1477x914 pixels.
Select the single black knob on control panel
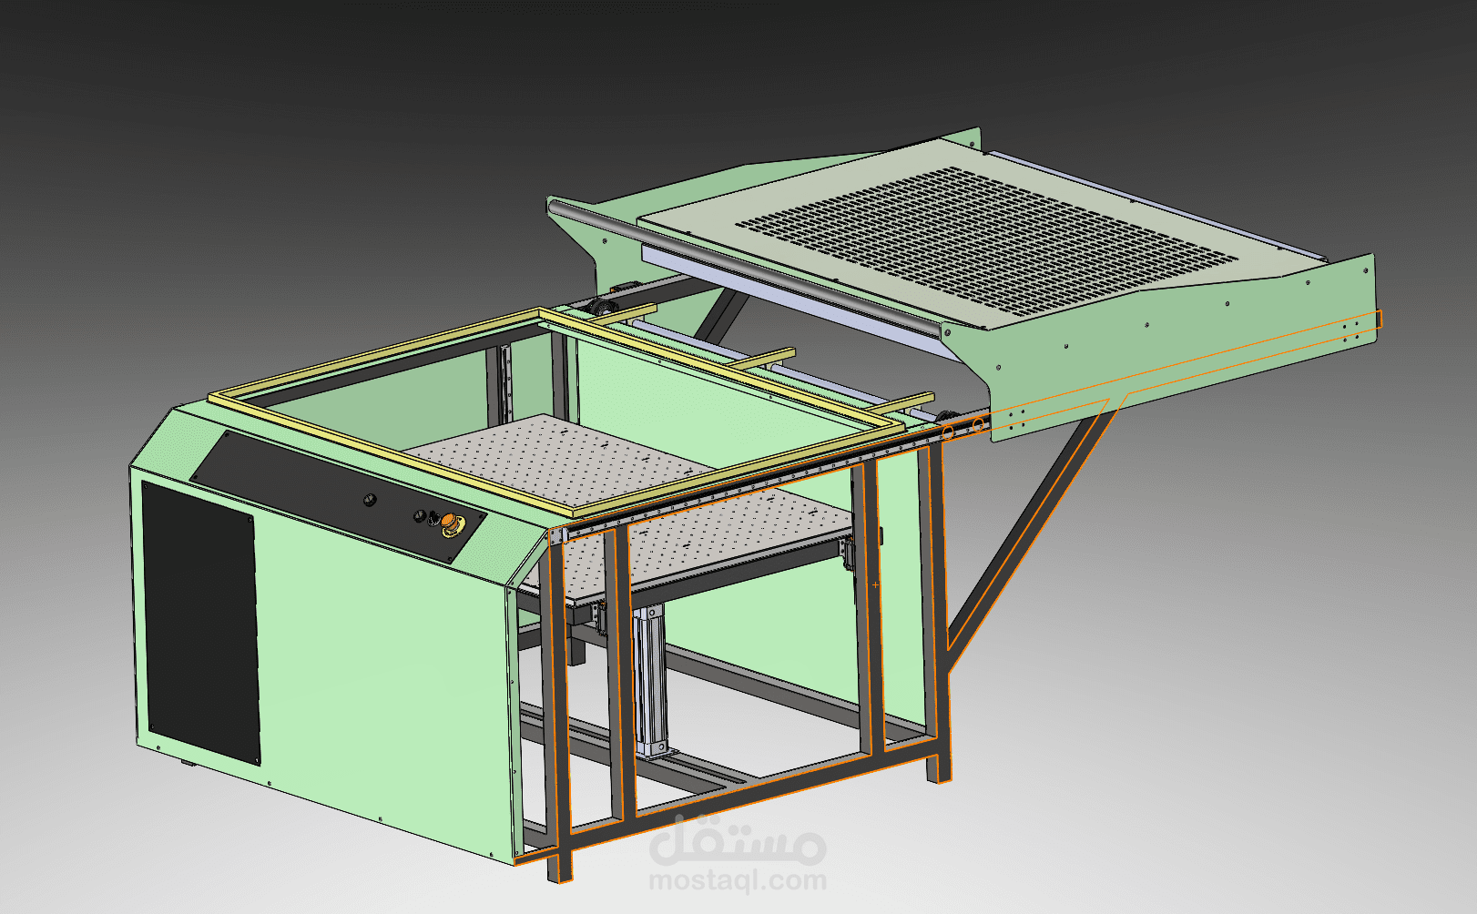point(370,500)
